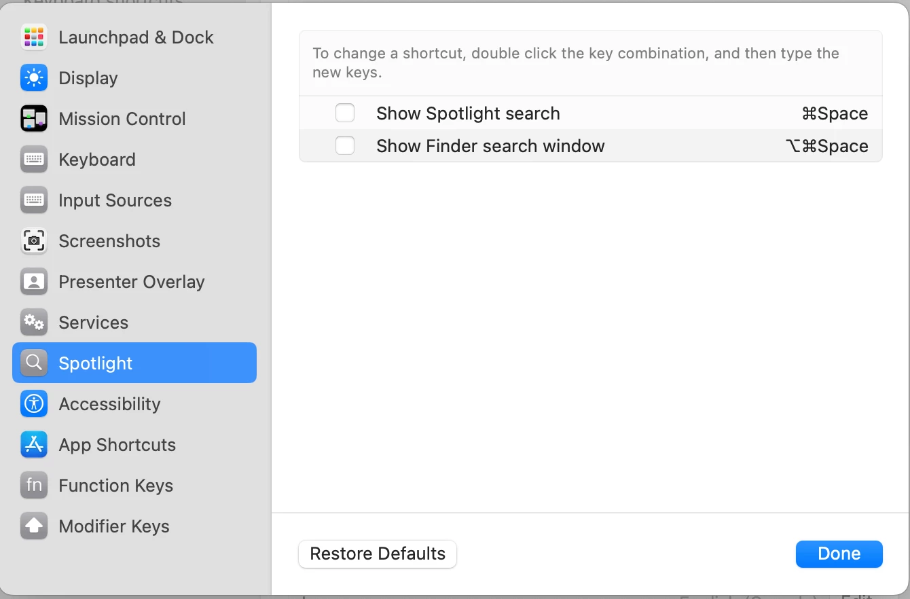The width and height of the screenshot is (910, 599).
Task: Open the Function Keys category
Action: (x=115, y=486)
